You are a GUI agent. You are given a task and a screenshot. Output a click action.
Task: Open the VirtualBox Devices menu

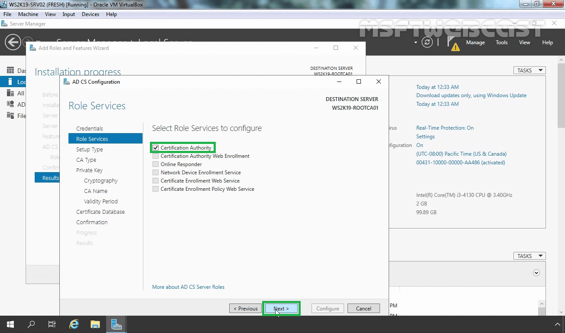pos(91,14)
